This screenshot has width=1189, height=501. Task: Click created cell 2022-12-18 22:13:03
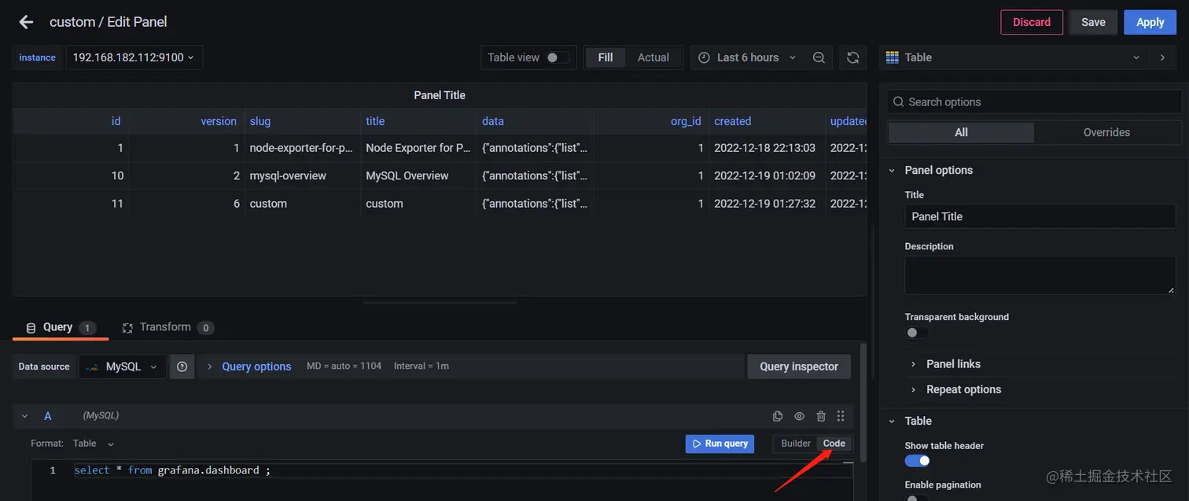tap(767, 148)
